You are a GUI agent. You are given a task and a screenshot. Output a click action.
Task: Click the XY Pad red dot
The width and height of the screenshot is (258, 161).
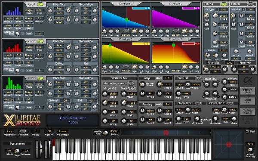coord(229,145)
